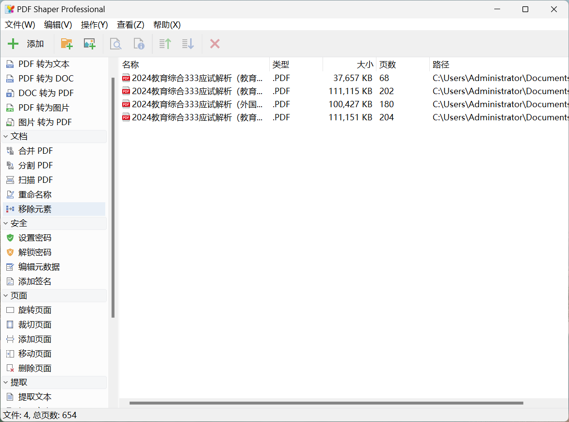Collapse the 页面 section
The width and height of the screenshot is (569, 422).
[x=6, y=296]
